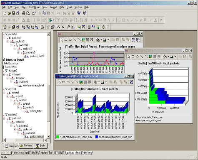Image resolution: width=198 pixels, height=160 pixels.
Task: Click tree panel scroll-down arrow
Action: (48, 137)
